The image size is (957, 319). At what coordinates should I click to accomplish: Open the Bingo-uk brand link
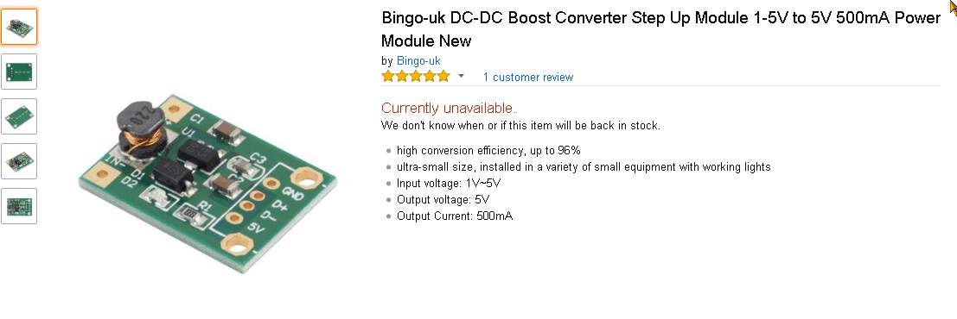[x=418, y=61]
